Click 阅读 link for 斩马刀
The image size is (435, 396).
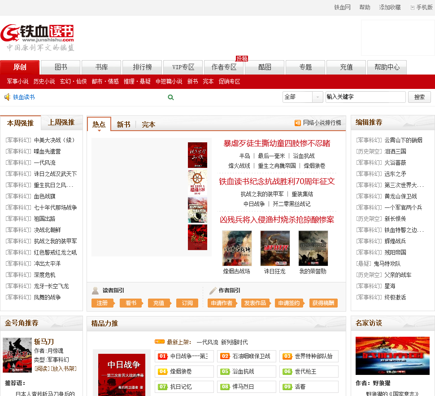pyautogui.click(x=42, y=369)
